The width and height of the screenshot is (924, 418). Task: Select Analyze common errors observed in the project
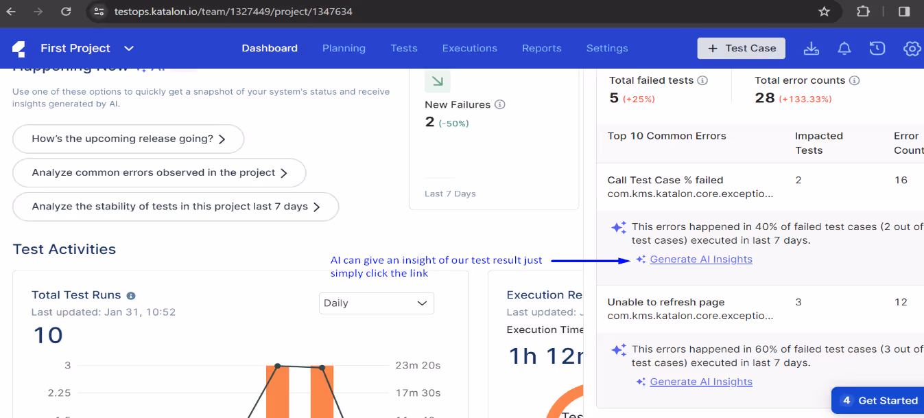[x=159, y=173]
